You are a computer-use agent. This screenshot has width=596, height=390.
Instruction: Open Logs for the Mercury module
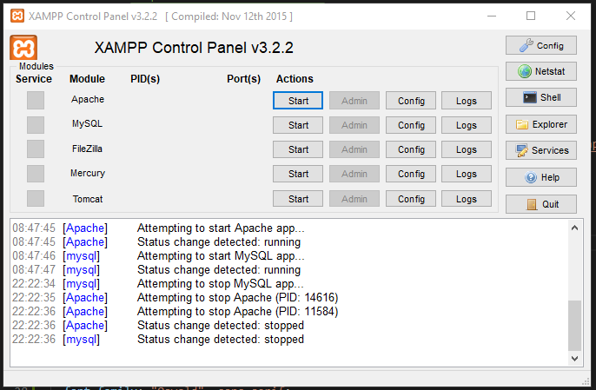click(467, 174)
